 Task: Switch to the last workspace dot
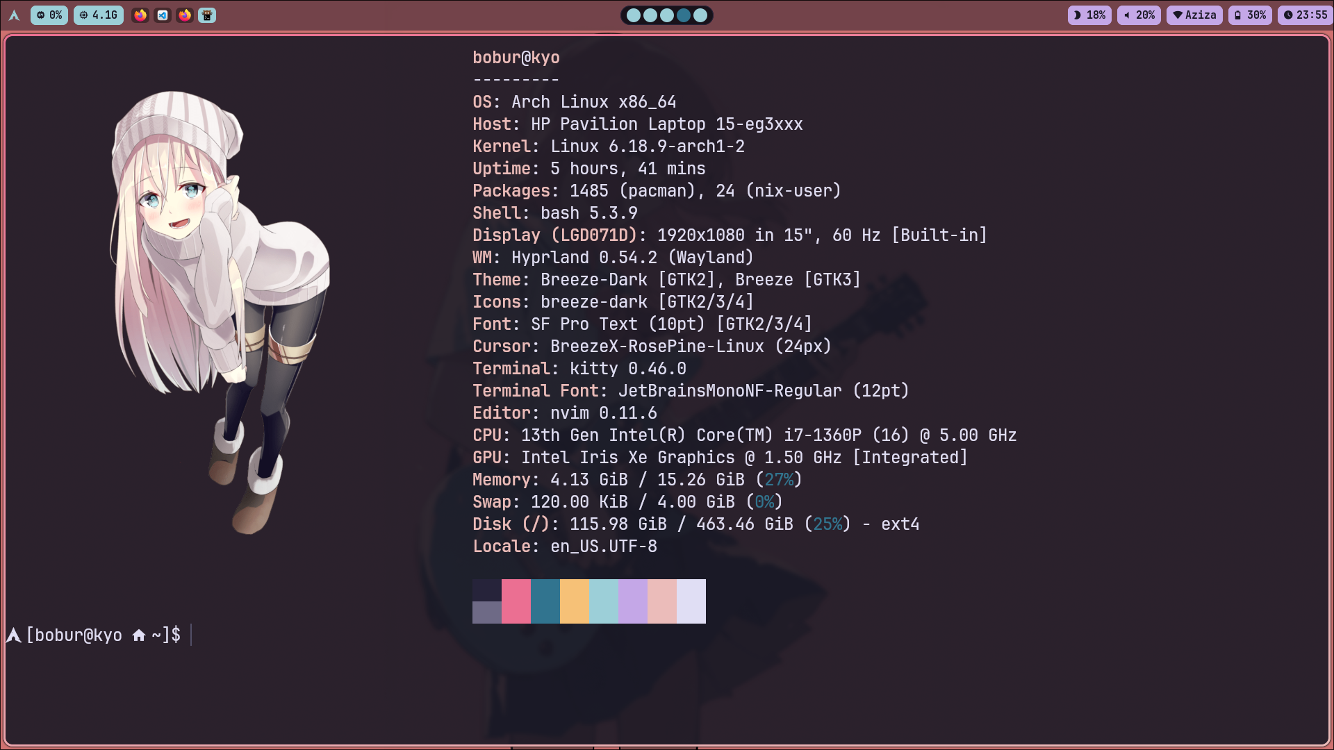tap(700, 15)
